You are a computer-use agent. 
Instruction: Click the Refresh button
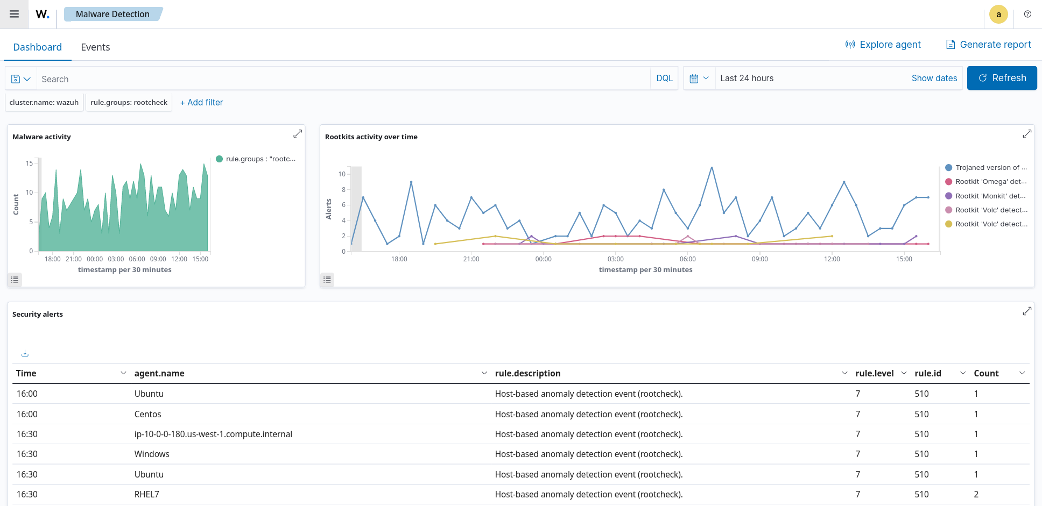click(x=1002, y=78)
